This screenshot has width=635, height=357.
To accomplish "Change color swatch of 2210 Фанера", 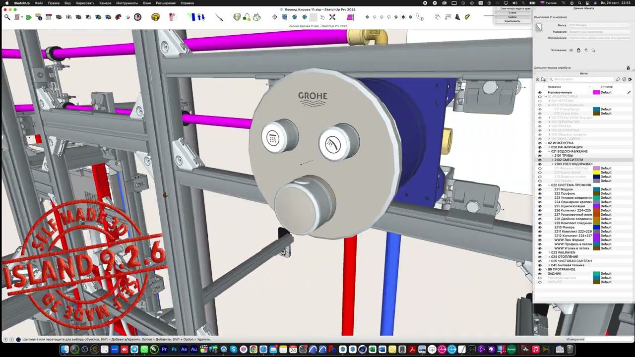I will (x=596, y=227).
